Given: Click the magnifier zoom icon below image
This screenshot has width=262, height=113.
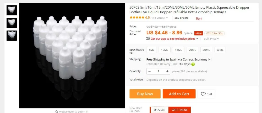Looking at the screenshot, I should click(57, 112).
